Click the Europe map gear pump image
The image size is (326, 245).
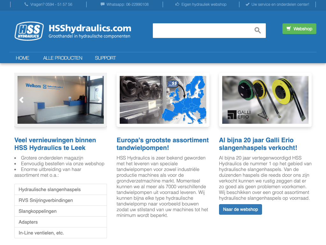tap(163, 100)
